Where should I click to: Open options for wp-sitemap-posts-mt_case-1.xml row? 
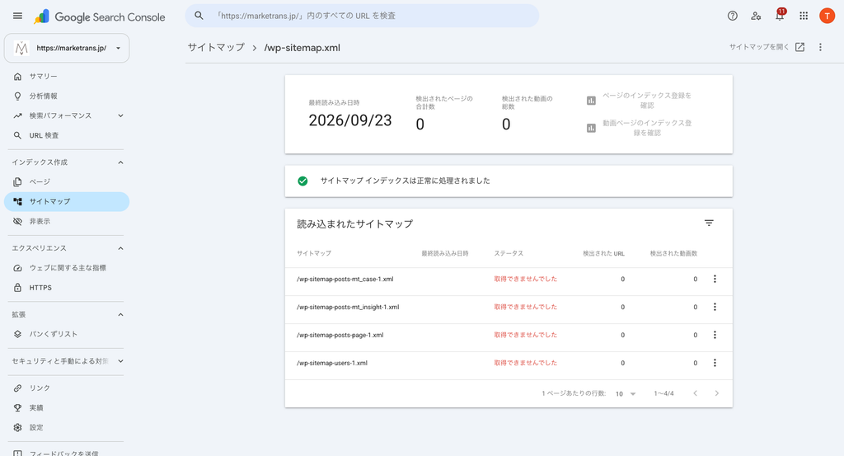[x=715, y=279]
